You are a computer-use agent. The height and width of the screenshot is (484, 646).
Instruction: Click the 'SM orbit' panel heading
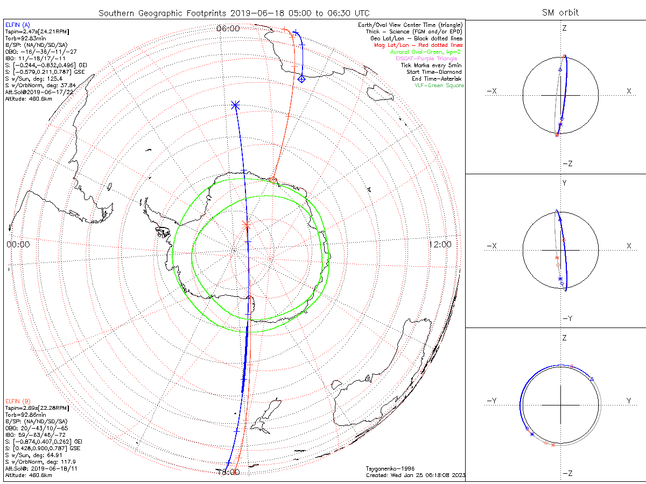click(561, 12)
